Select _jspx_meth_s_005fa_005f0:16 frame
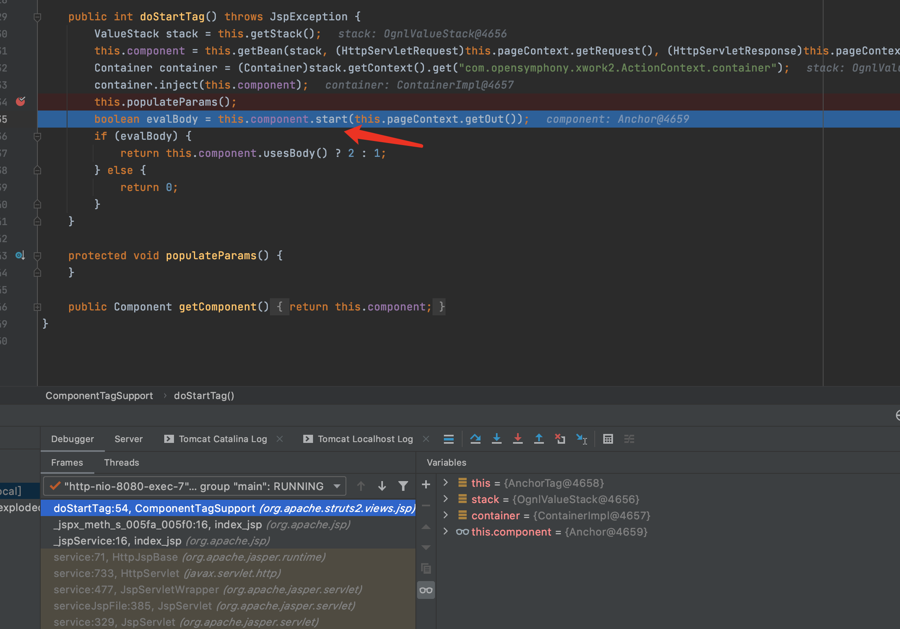This screenshot has height=629, width=900. pyautogui.click(x=228, y=525)
